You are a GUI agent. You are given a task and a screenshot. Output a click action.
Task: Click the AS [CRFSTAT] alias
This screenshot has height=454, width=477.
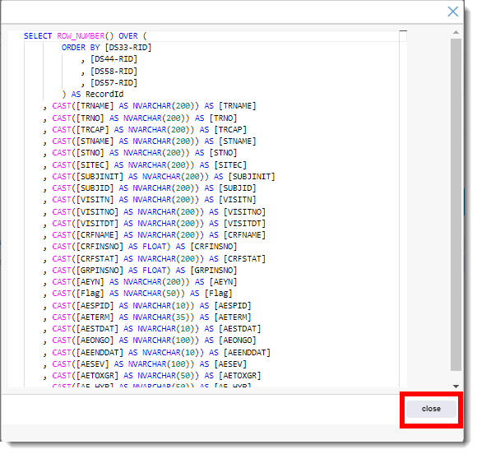238,258
